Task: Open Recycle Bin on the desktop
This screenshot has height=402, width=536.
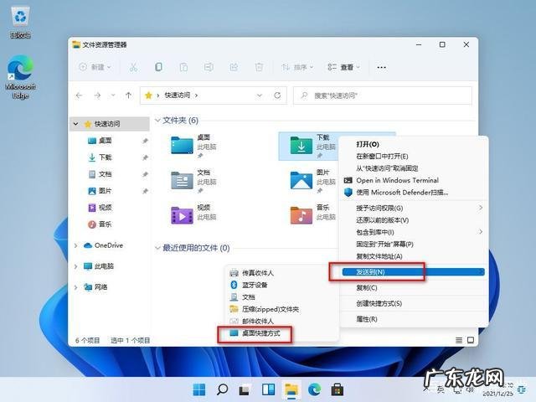Action: tap(20, 23)
